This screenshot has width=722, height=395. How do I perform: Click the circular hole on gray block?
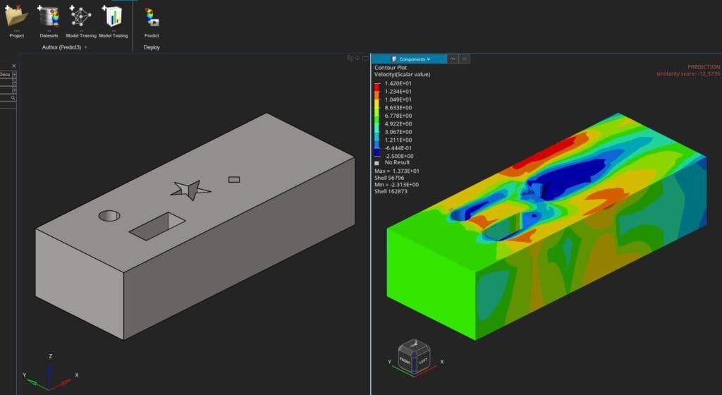pyautogui.click(x=109, y=215)
